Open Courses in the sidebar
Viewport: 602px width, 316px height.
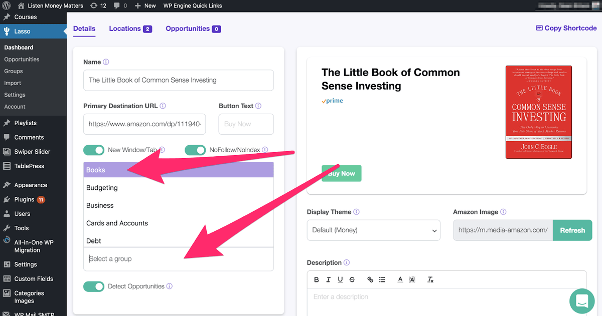(25, 17)
